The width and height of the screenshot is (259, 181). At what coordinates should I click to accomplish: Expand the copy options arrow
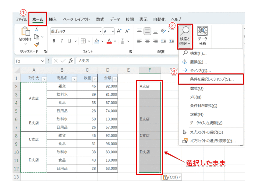(x=42, y=37)
